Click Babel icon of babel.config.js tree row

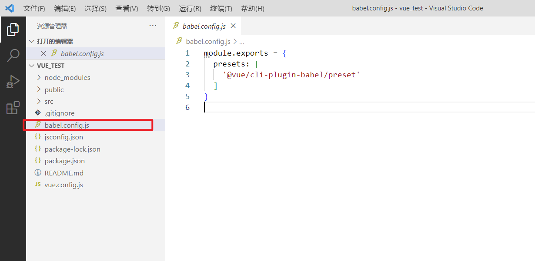(x=38, y=125)
